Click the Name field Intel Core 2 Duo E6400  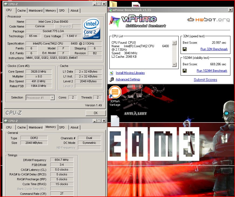[53, 22]
